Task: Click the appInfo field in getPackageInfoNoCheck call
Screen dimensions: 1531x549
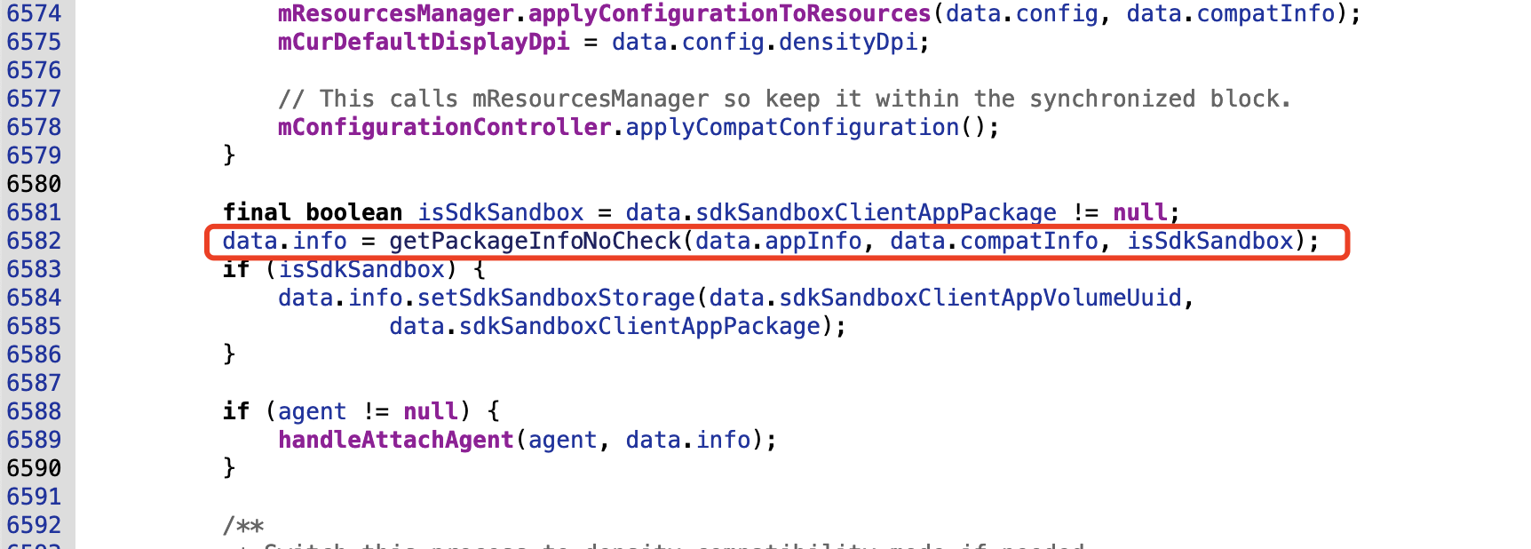Action: pyautogui.click(x=813, y=241)
